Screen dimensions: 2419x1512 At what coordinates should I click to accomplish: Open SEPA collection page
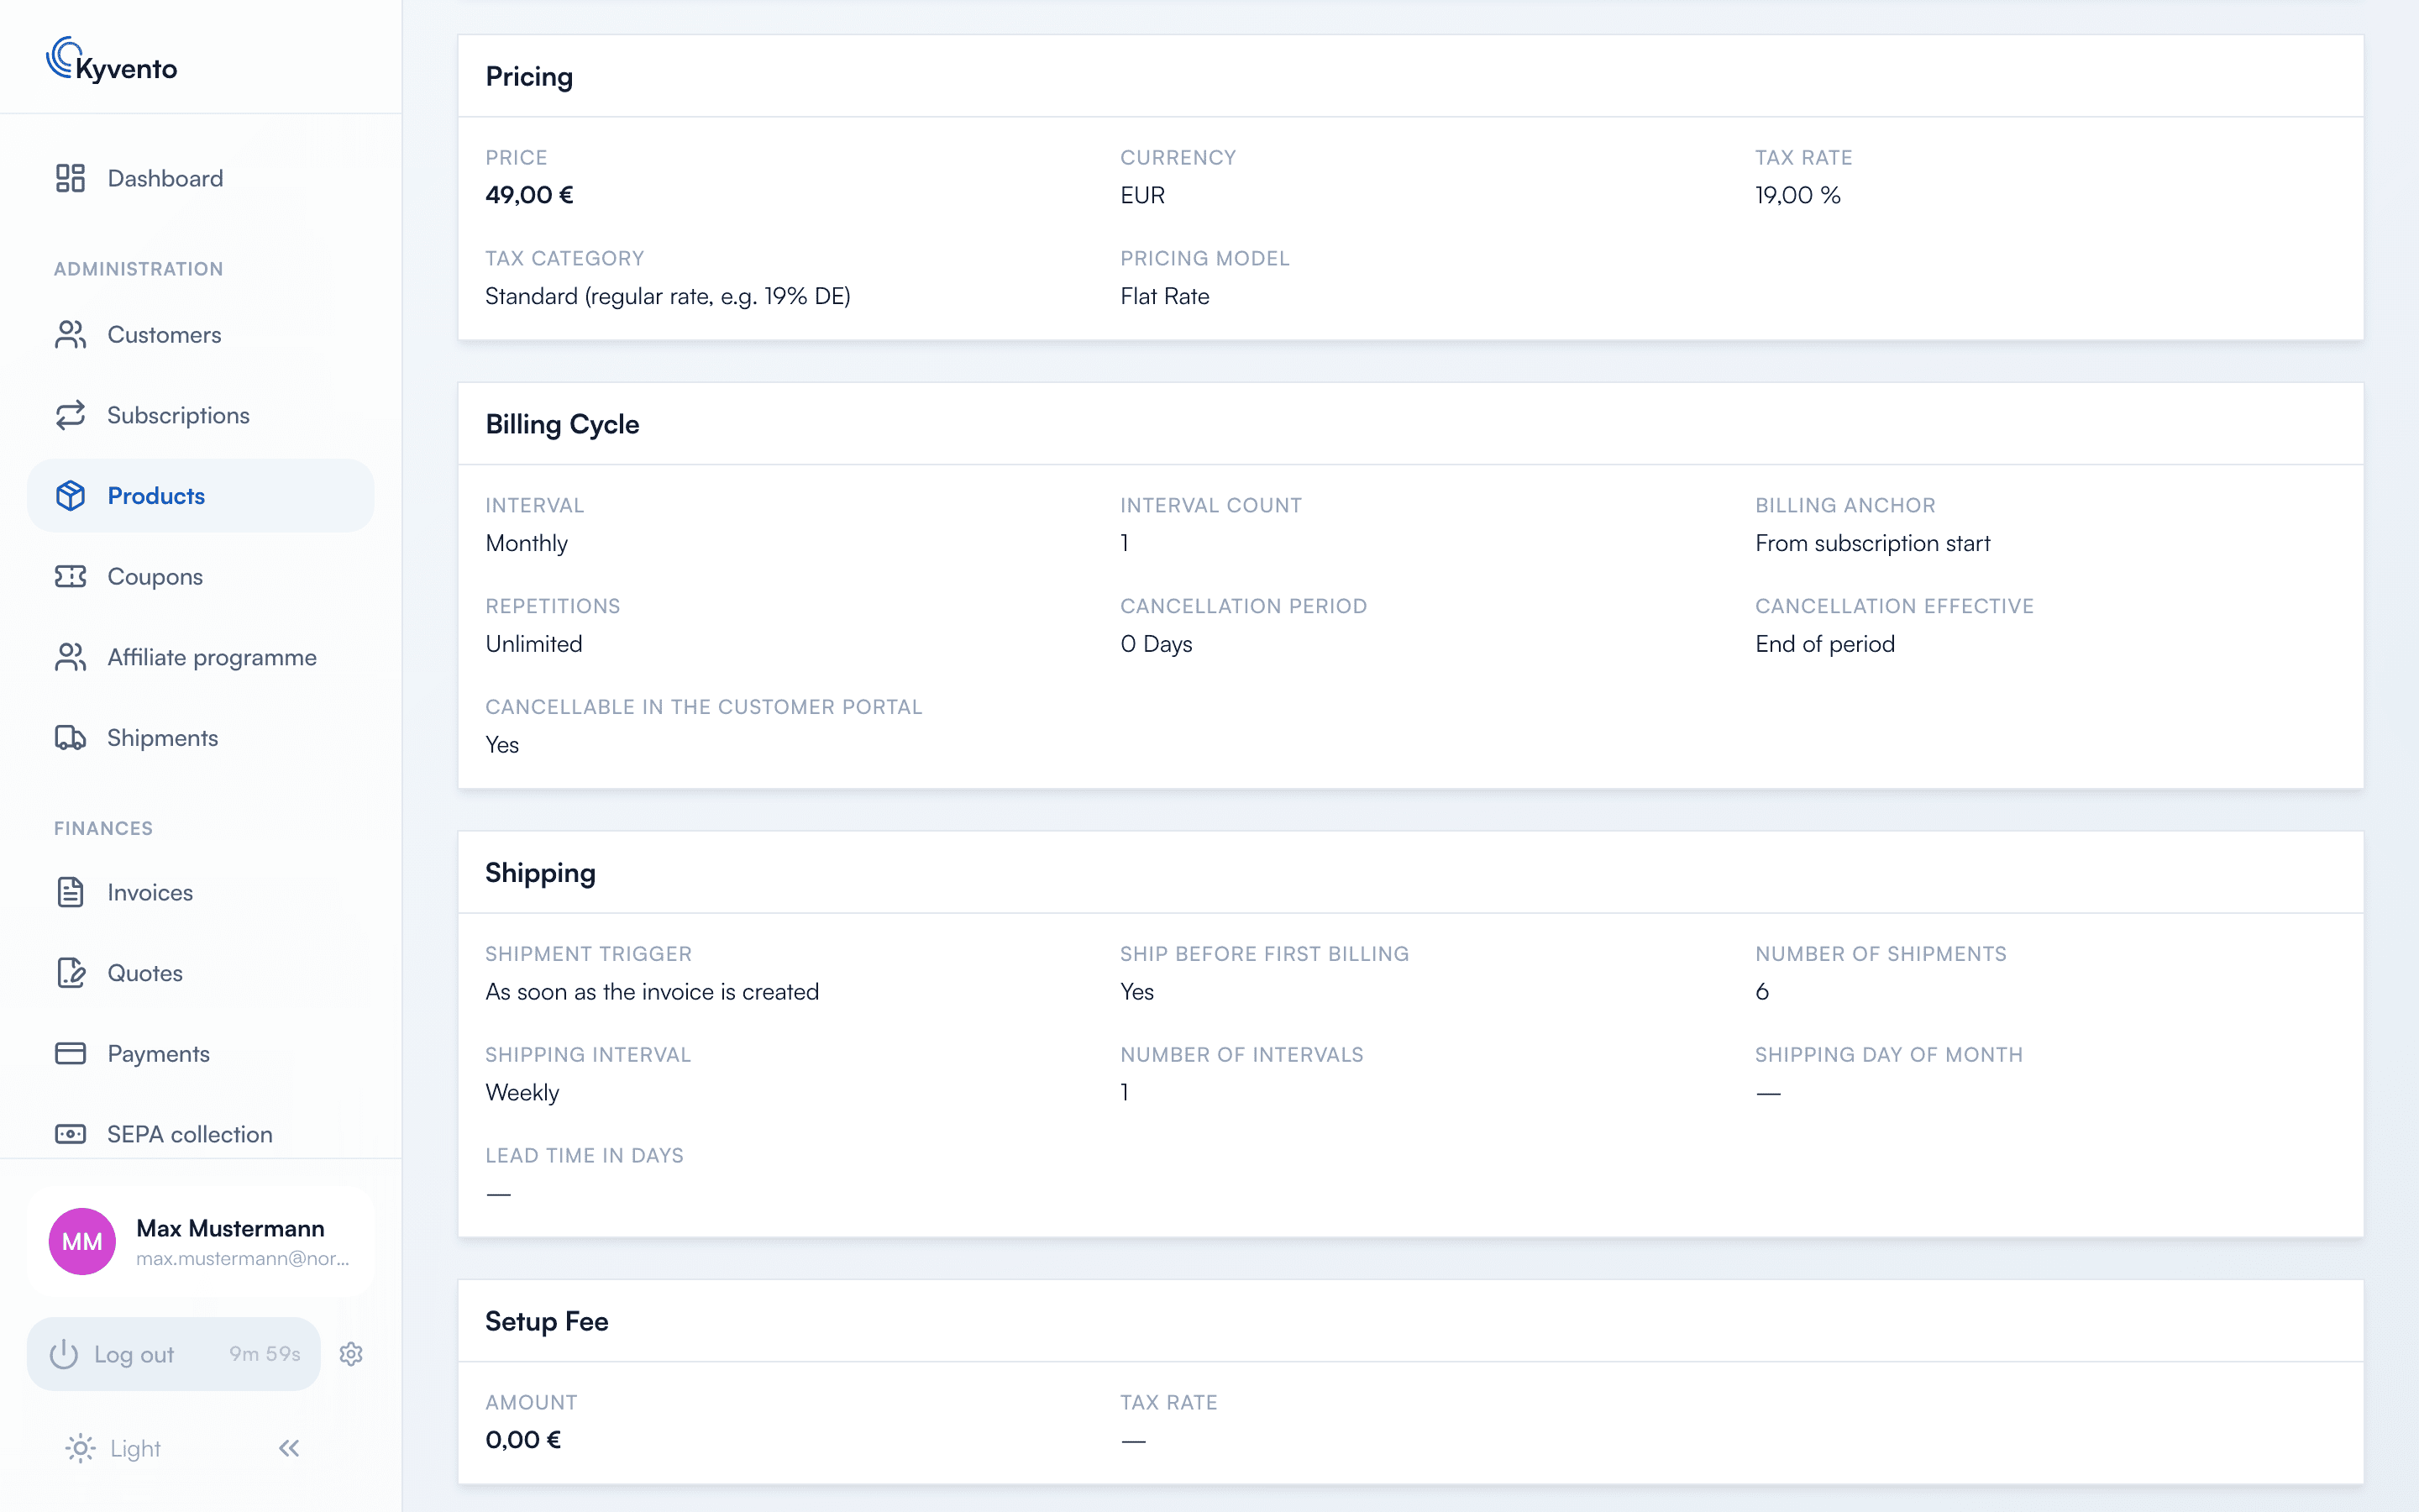201,1134
